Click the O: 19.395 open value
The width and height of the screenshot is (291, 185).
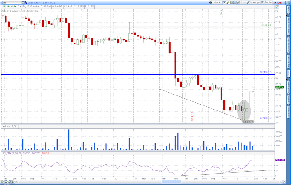click(x=46, y=7)
